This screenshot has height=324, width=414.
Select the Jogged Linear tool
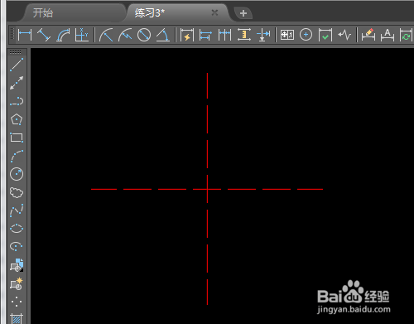[x=344, y=35]
